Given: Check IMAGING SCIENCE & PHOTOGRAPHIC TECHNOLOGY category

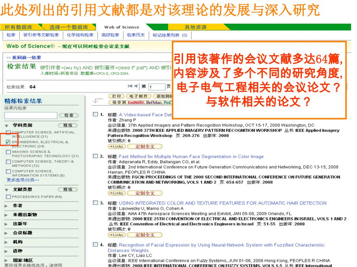Looking at the screenshot, I should click(8, 152).
